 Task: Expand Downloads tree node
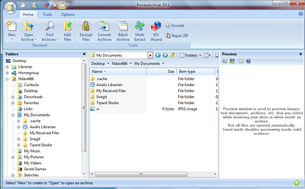[13, 97]
